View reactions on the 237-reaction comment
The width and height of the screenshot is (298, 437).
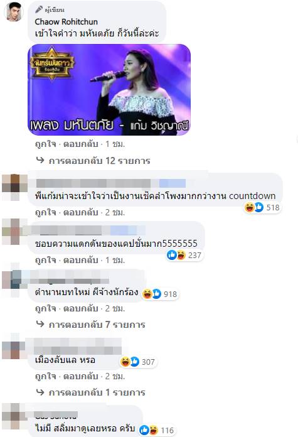[184, 255]
